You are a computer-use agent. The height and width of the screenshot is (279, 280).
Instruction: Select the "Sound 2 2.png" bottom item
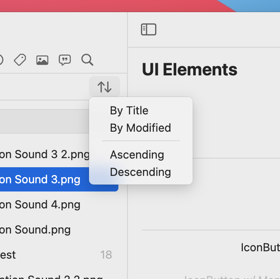pyautogui.click(x=52, y=276)
